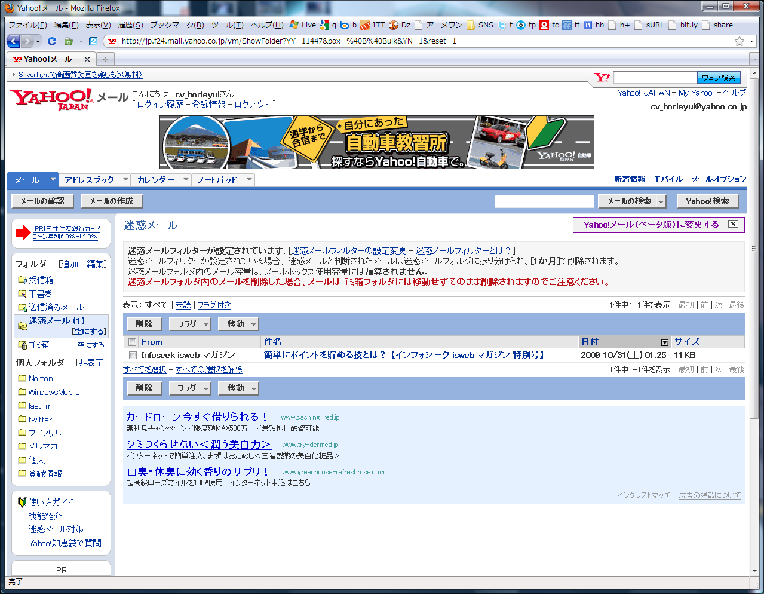Open the ITT bookmark

[x=373, y=25]
